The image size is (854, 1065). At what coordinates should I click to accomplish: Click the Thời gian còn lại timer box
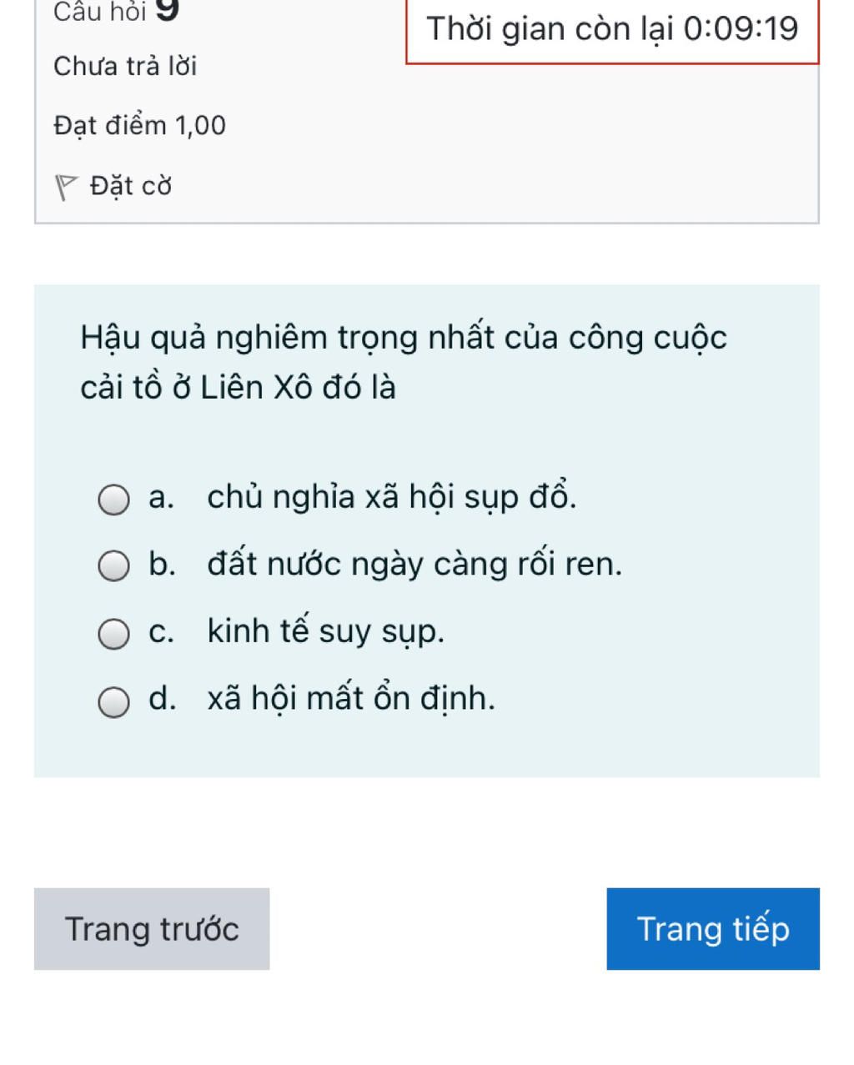tap(612, 30)
